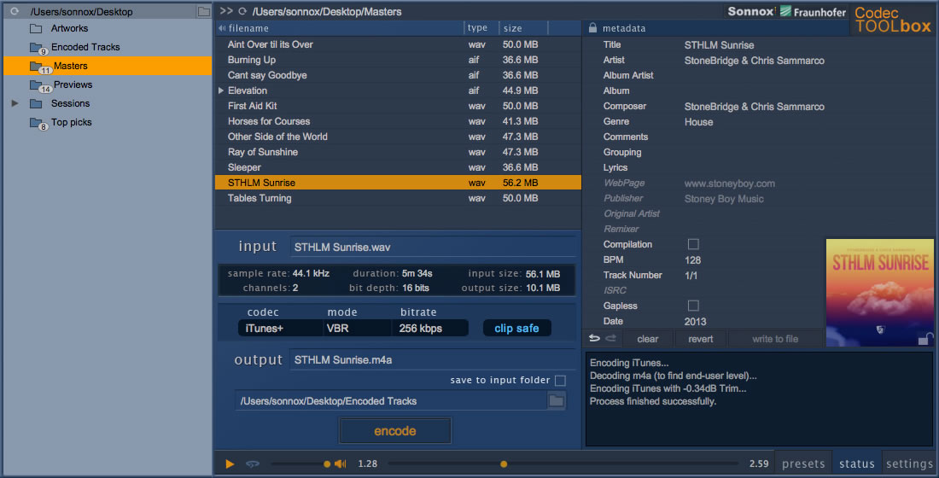The width and height of the screenshot is (939, 478).
Task: Toggle the metadata lock padlock icon
Action: pos(592,27)
